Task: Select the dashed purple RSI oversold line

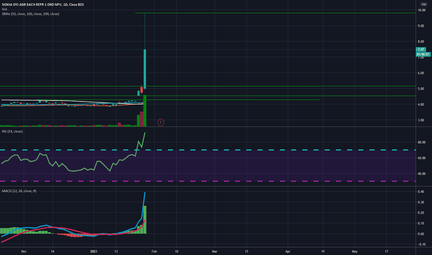Action: tap(208, 181)
